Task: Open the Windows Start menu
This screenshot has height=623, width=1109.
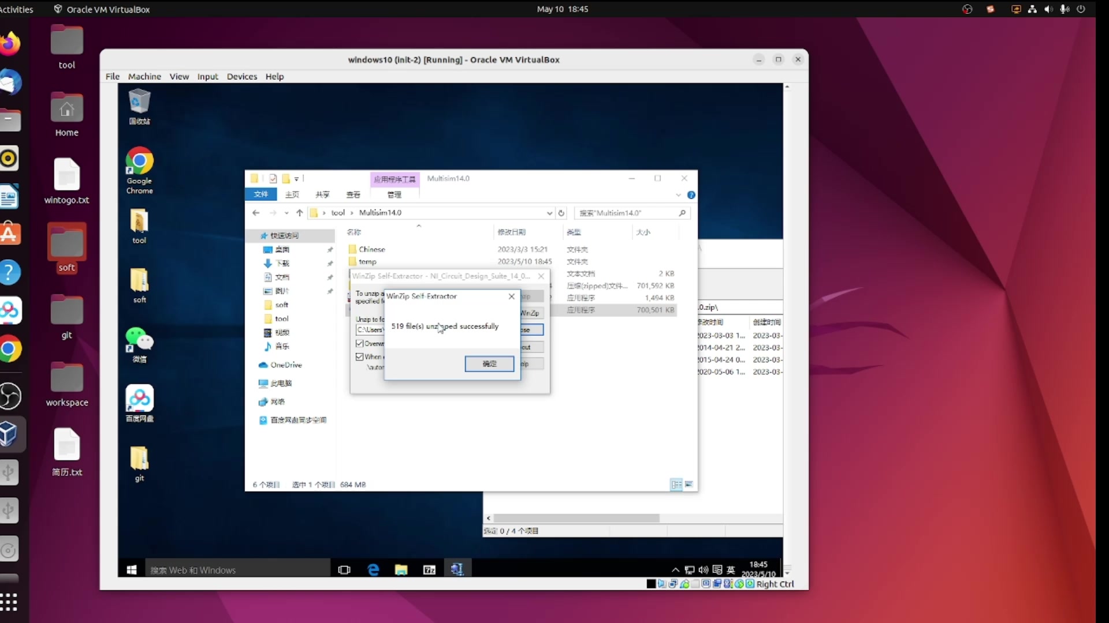Action: [132, 570]
